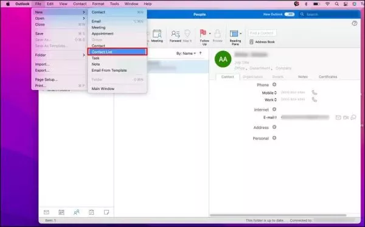Screen dimensions: 365x227
Task: Click the Follow Up flag icon
Action: pos(203,33)
